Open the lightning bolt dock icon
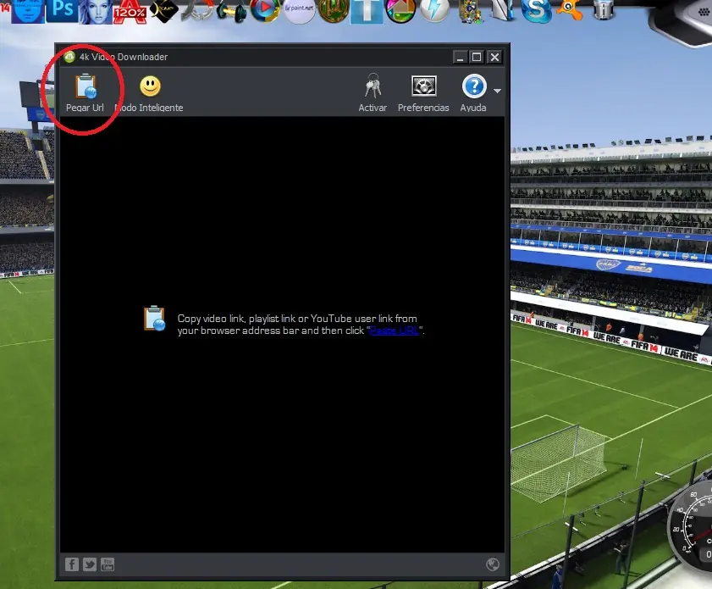The image size is (712, 589). [434, 10]
